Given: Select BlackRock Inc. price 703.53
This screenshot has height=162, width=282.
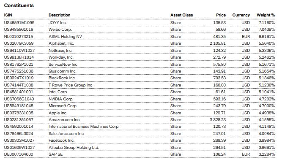Looking at the screenshot, I should tap(219, 78).
